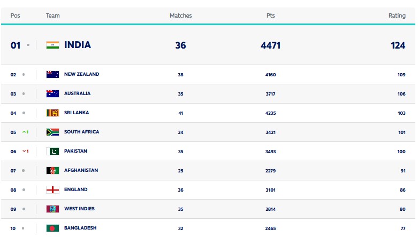Click India's rating value 124
Screen dimensions: 418x237
[x=398, y=45]
